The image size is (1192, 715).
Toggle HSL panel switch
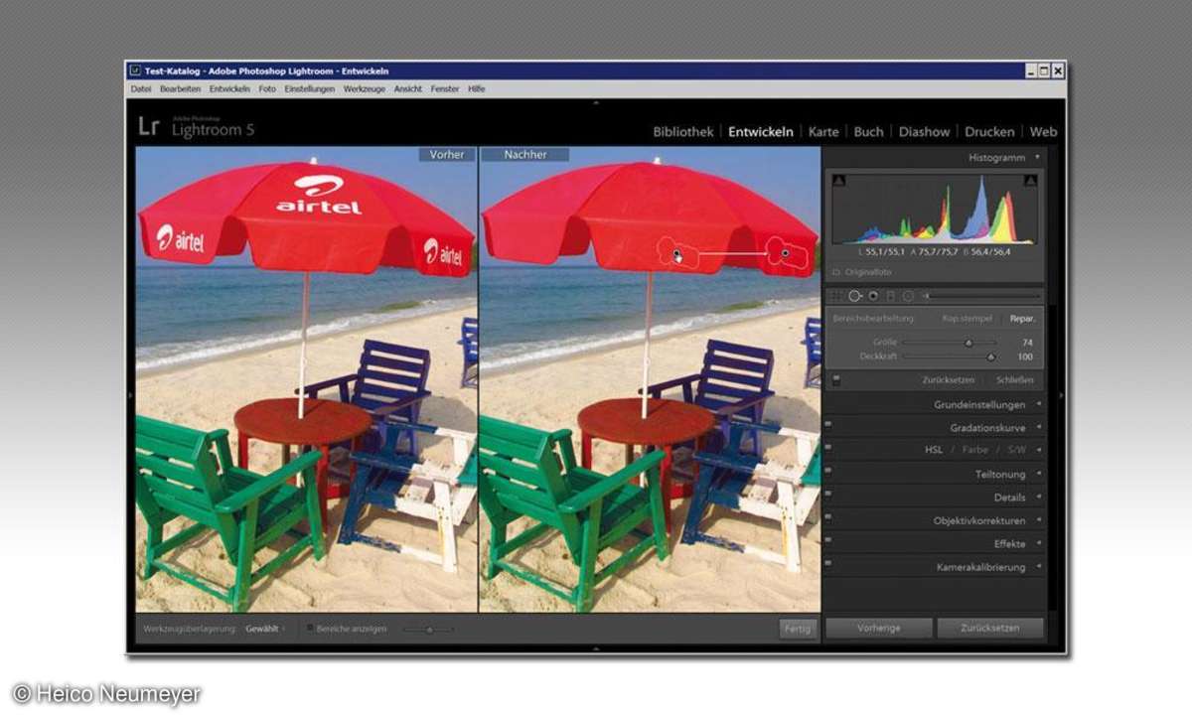point(827,450)
